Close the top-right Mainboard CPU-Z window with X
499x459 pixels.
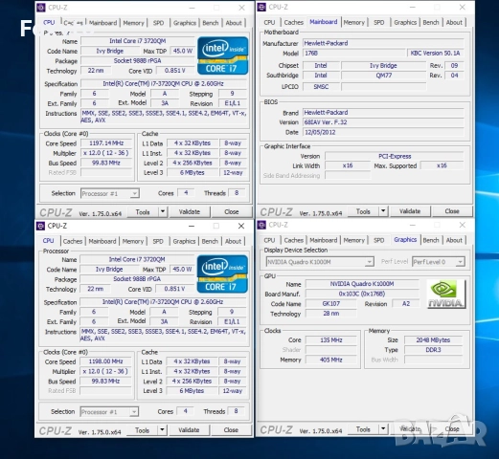pyautogui.click(x=462, y=7)
